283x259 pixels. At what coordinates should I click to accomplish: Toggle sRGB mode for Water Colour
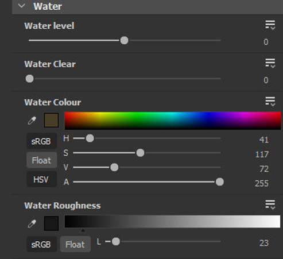pos(41,141)
